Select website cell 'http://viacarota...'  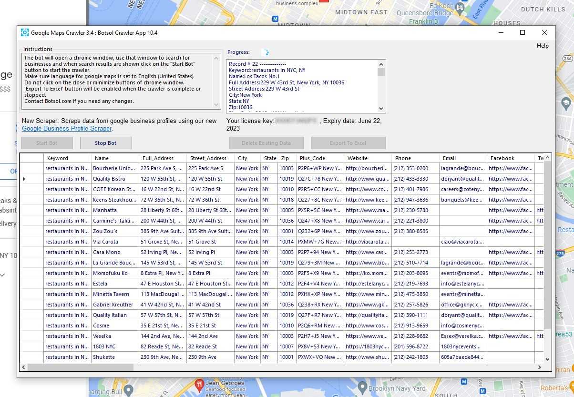(x=368, y=242)
